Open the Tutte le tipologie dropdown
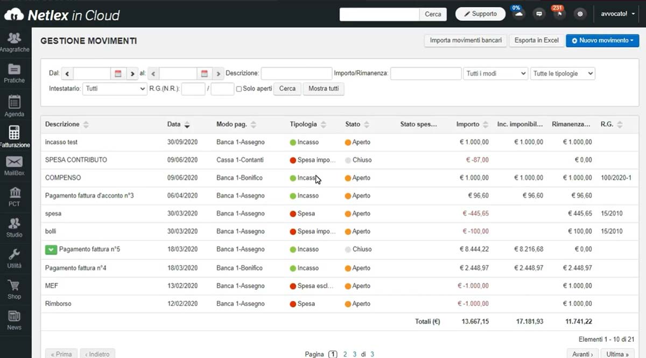 coord(563,74)
